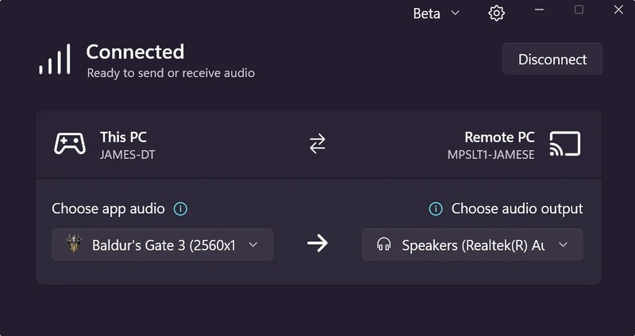The image size is (635, 336).
Task: Click the MPSLT1-JAMESE remote name
Action: 491,155
